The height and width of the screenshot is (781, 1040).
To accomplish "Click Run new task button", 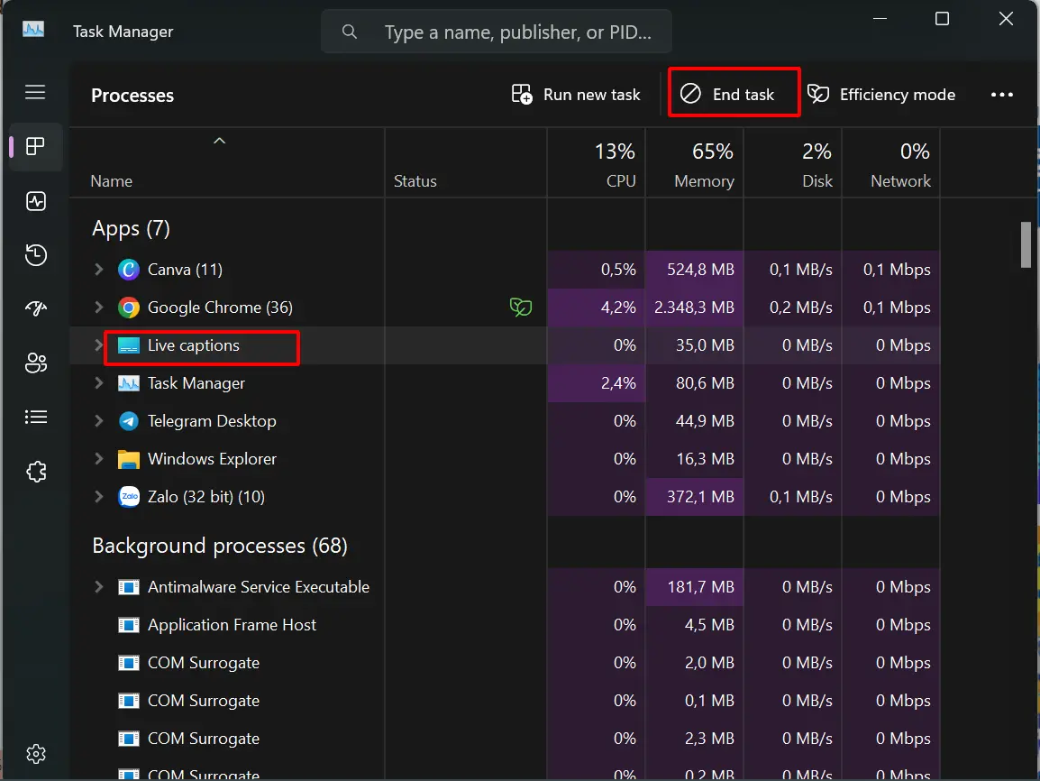I will point(576,95).
